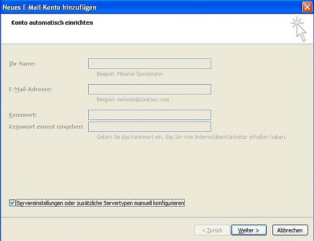
Task: Click the Internetdienstanbieter password hint text
Action: point(191,137)
